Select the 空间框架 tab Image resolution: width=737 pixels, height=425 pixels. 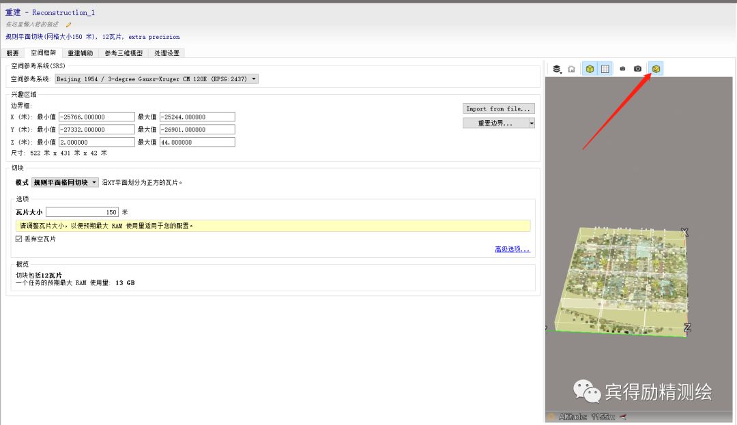[43, 53]
